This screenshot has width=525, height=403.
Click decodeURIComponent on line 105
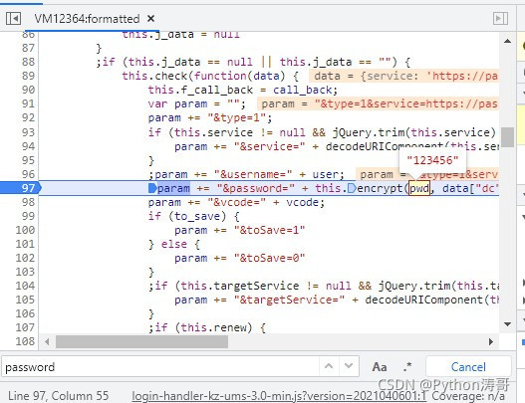tap(423, 300)
